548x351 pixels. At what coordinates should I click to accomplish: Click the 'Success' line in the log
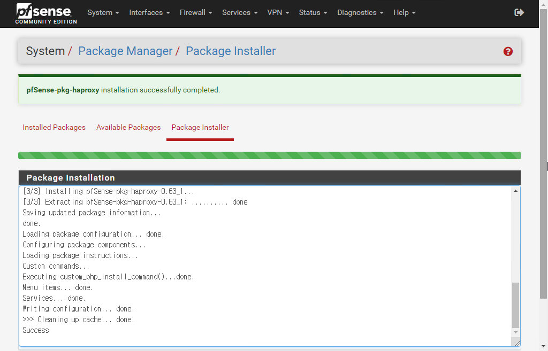[x=36, y=330]
